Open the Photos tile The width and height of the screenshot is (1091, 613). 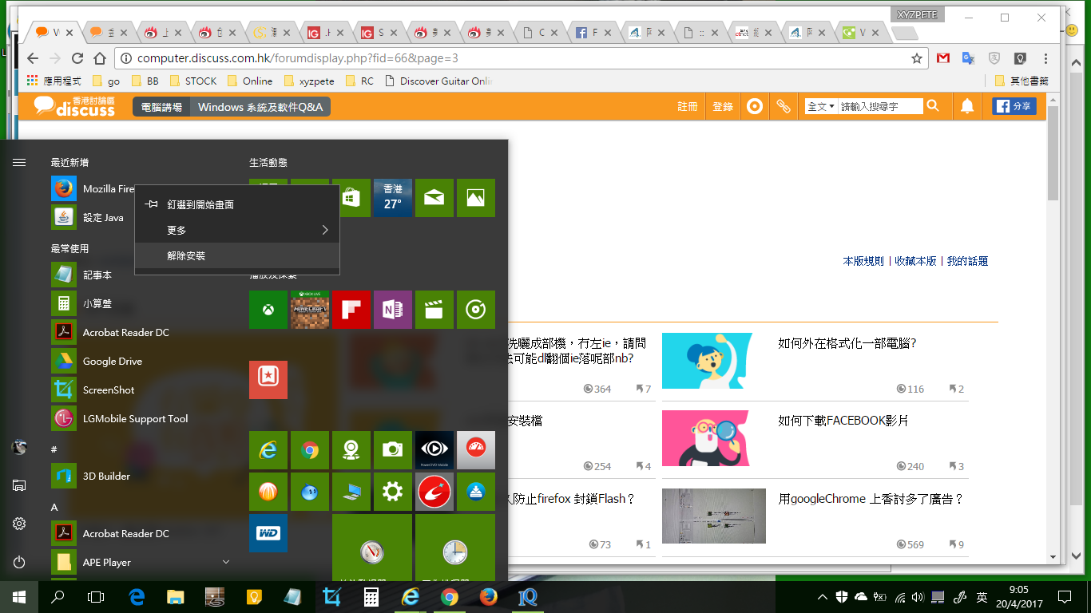(476, 198)
